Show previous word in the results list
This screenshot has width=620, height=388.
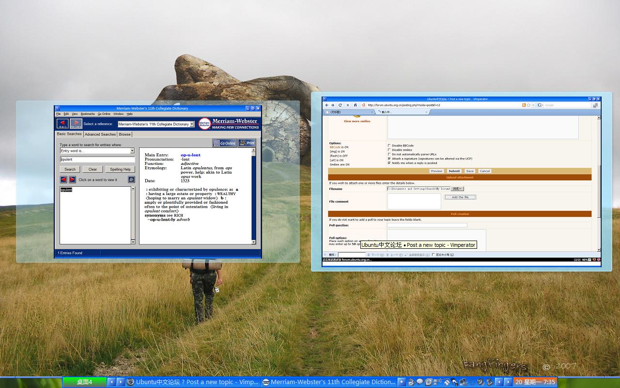[63, 179]
